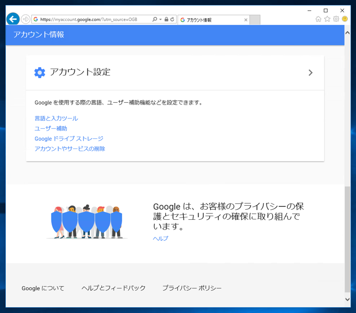Open ユーザー補助 link
Image resolution: width=356 pixels, height=313 pixels.
51,128
